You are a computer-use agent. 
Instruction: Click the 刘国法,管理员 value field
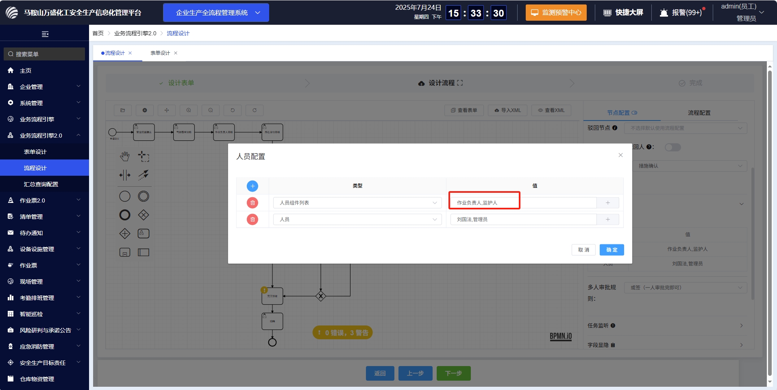tap(523, 219)
